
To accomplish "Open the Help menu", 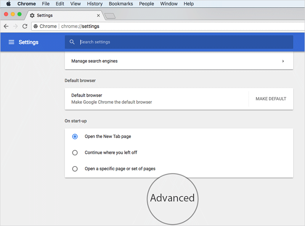I will click(x=189, y=4).
